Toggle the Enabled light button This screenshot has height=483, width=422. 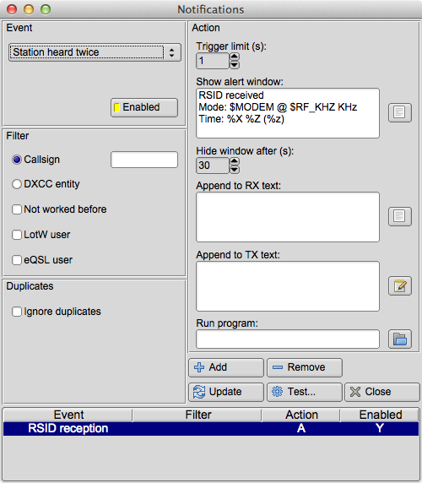pos(144,107)
